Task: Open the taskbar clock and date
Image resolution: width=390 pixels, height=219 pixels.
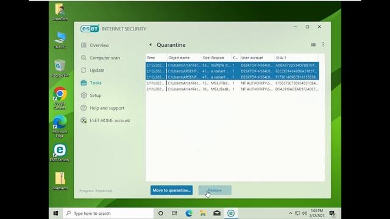Action: coord(317,214)
